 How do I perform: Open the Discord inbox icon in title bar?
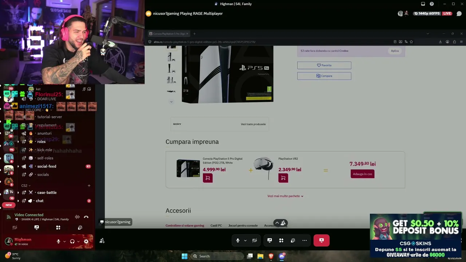(423, 4)
